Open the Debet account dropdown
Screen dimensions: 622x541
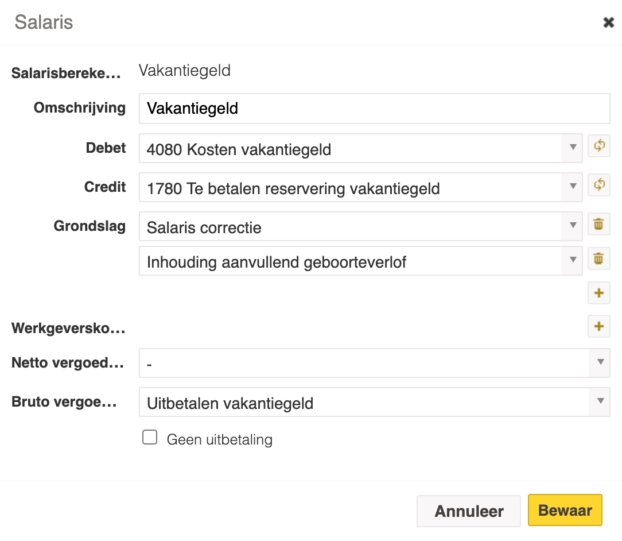pos(573,148)
